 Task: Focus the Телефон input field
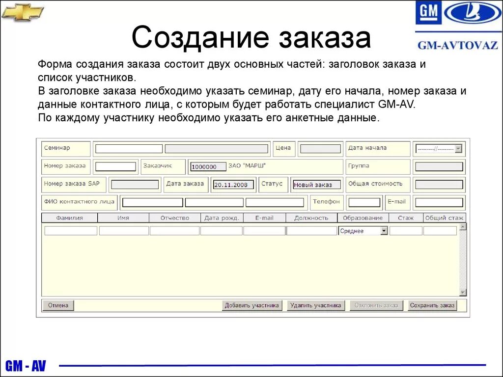point(364,203)
